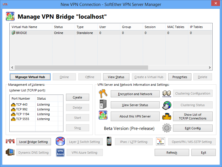The width and height of the screenshot is (222, 167).
Task: Show List of TCP/IP Connections
Action: coord(193,116)
